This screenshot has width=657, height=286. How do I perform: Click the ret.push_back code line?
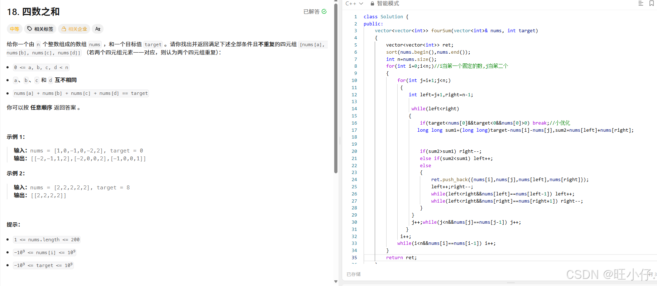tap(510, 180)
